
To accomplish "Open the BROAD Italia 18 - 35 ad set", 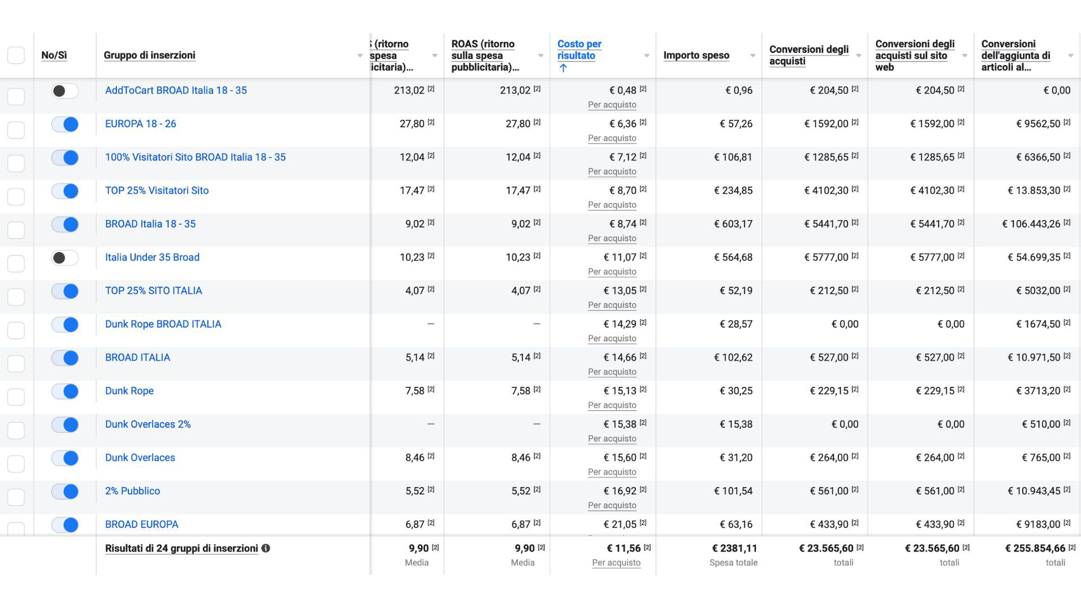I will pos(150,224).
